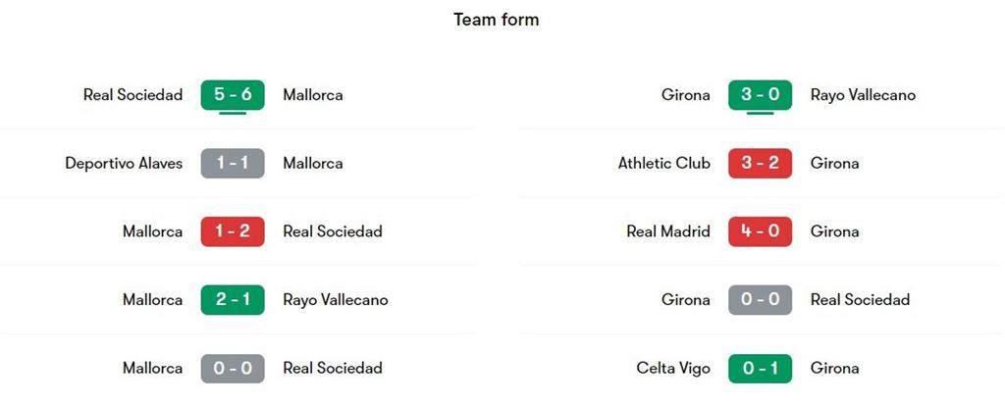Click the Celta Vigo 0 - 1 score badge
The image size is (1005, 407).
click(x=761, y=369)
